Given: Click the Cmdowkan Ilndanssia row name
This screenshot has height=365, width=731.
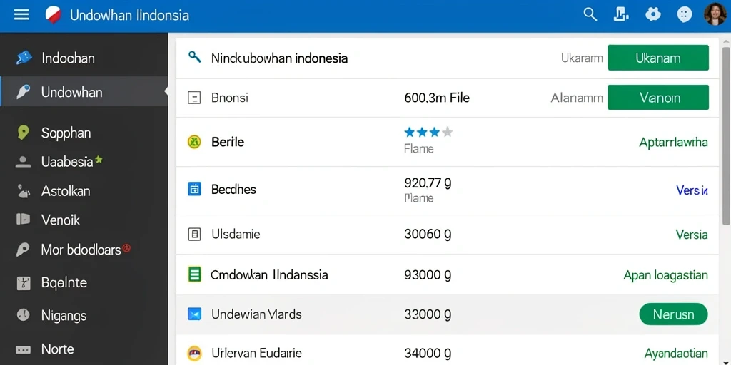Looking at the screenshot, I should click(269, 274).
